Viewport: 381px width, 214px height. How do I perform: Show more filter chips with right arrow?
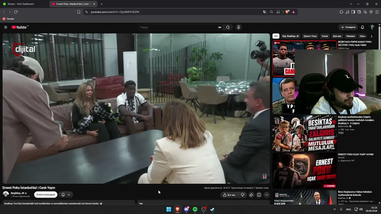tap(371, 36)
